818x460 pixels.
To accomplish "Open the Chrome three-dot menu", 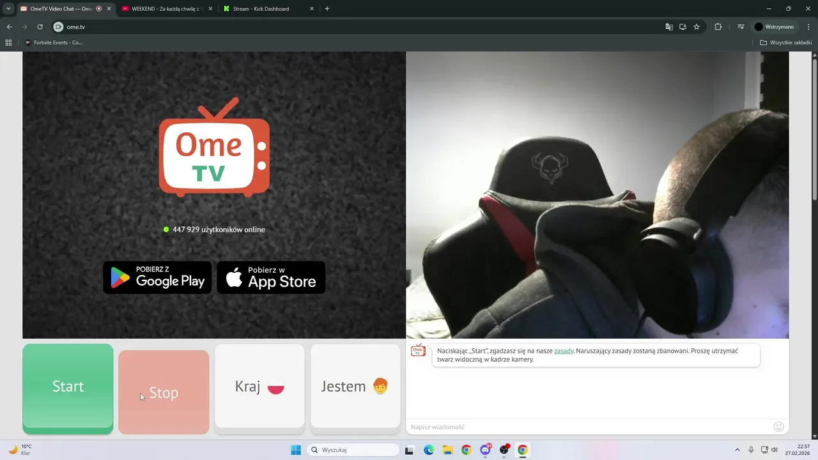I will point(808,27).
